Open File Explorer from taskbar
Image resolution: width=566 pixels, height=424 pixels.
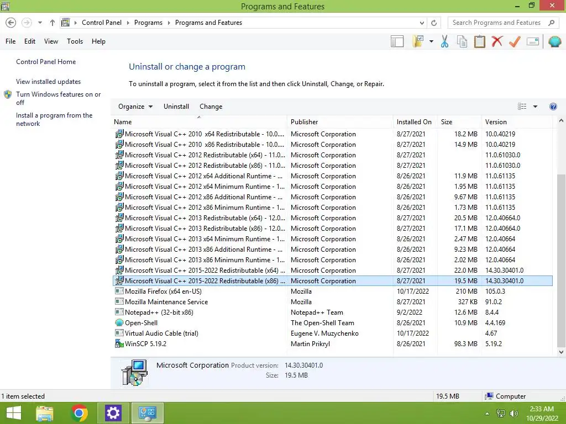[45, 413]
